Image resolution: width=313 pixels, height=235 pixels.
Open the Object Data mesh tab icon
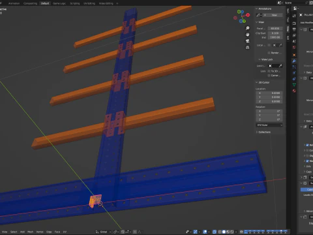(x=294, y=85)
